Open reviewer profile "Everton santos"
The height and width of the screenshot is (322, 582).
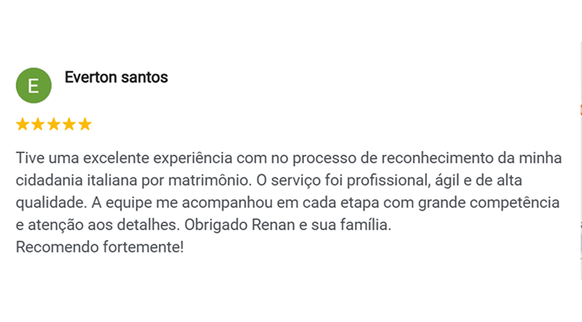(x=116, y=78)
